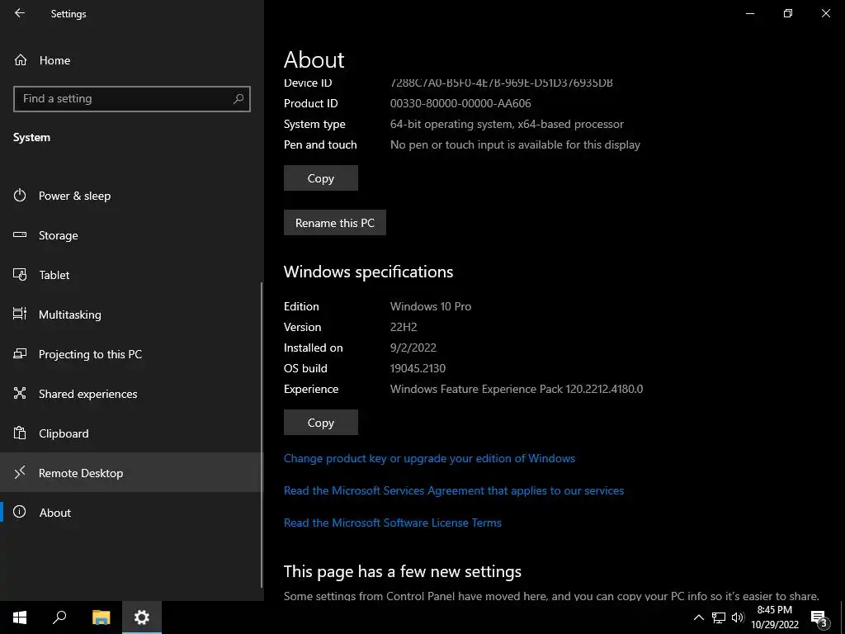845x634 pixels.
Task: Open Remote Desktop settings
Action: pyautogui.click(x=132, y=473)
